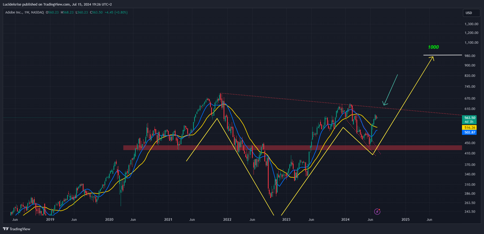This screenshot has width=484, height=234.
Task: Click the 2020 label on time axis
Action: coord(109,219)
